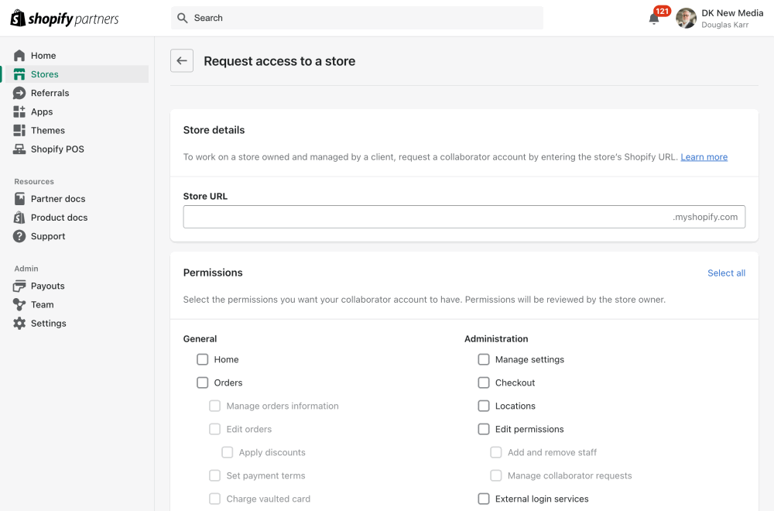Click the Stores storefront icon
This screenshot has width=774, height=511.
point(19,74)
